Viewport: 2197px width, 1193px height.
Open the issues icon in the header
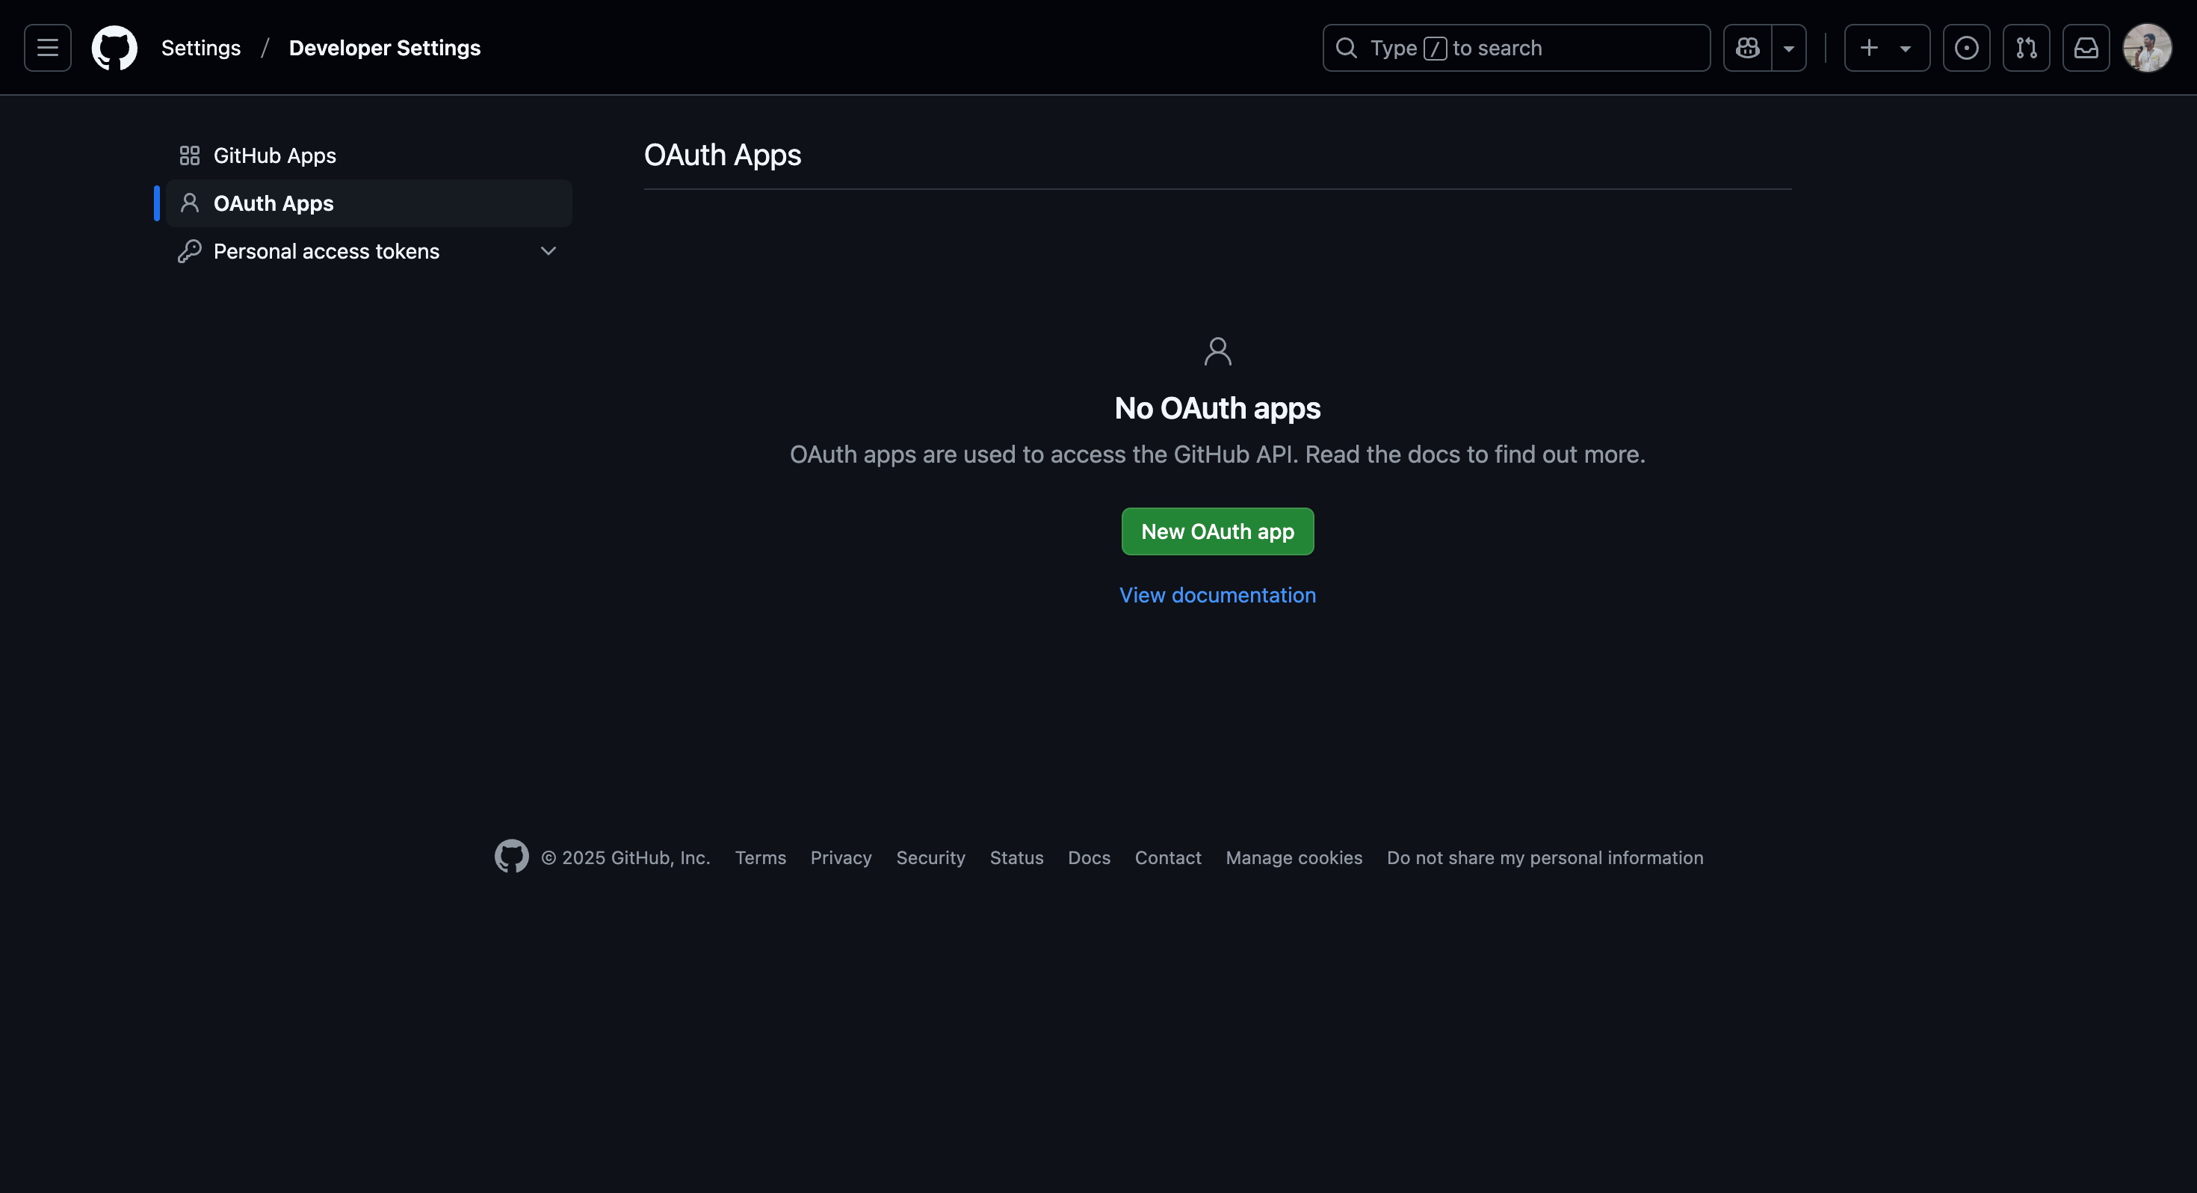(x=1967, y=48)
